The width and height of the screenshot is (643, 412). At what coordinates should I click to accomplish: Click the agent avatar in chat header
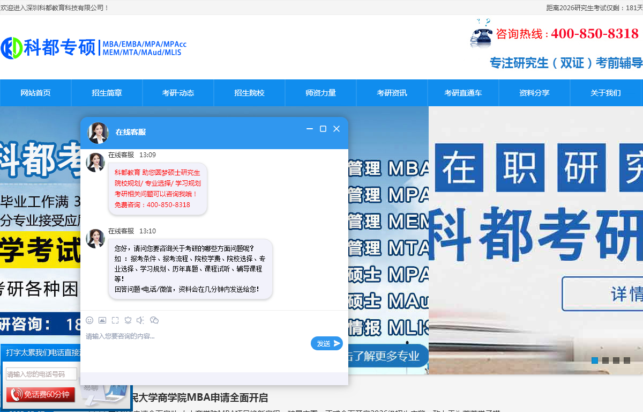click(98, 133)
